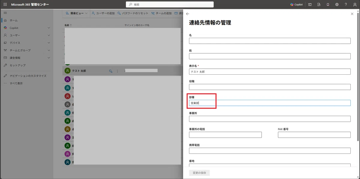Click into the 姓 field
The width and height of the screenshot is (360, 179).
[270, 56]
